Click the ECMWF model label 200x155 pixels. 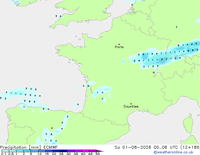click(x=51, y=147)
